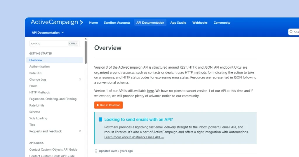Open Sandbox Accounts in top navigation
Viewport: 299px width, 157px height.
coord(117,22)
